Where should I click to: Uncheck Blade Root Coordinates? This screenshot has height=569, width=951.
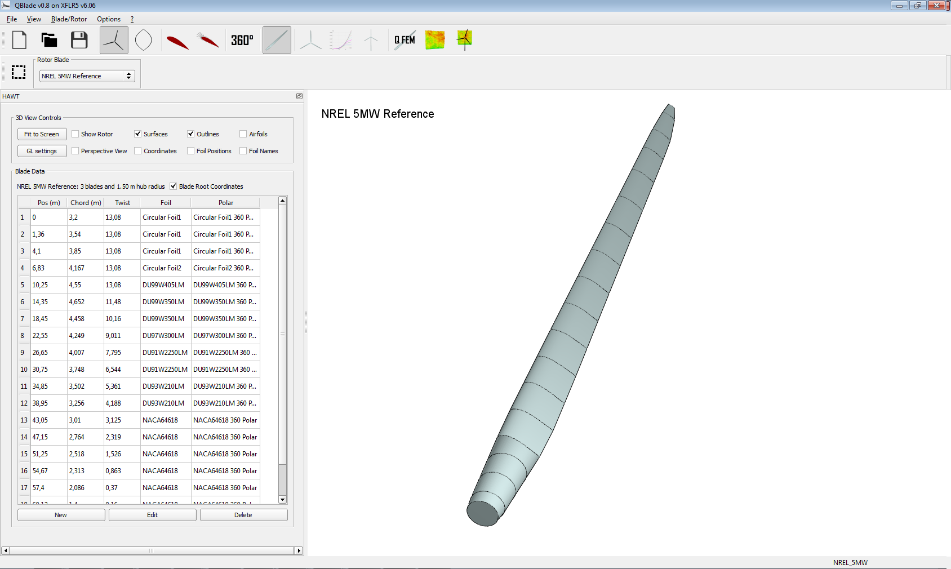tap(173, 186)
